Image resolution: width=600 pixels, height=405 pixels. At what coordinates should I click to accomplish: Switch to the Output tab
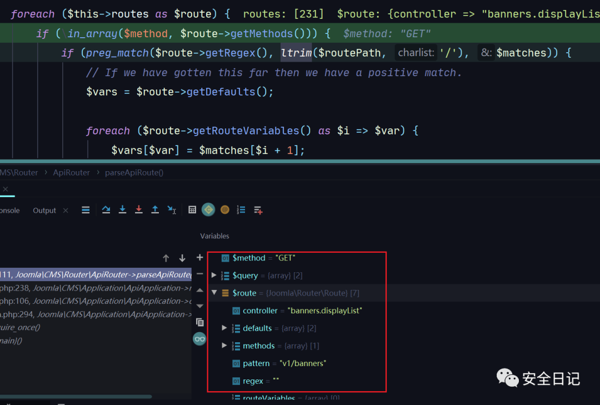[44, 211]
